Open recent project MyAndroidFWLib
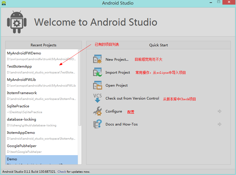Screen dimensions: 236x175 tap(42, 82)
